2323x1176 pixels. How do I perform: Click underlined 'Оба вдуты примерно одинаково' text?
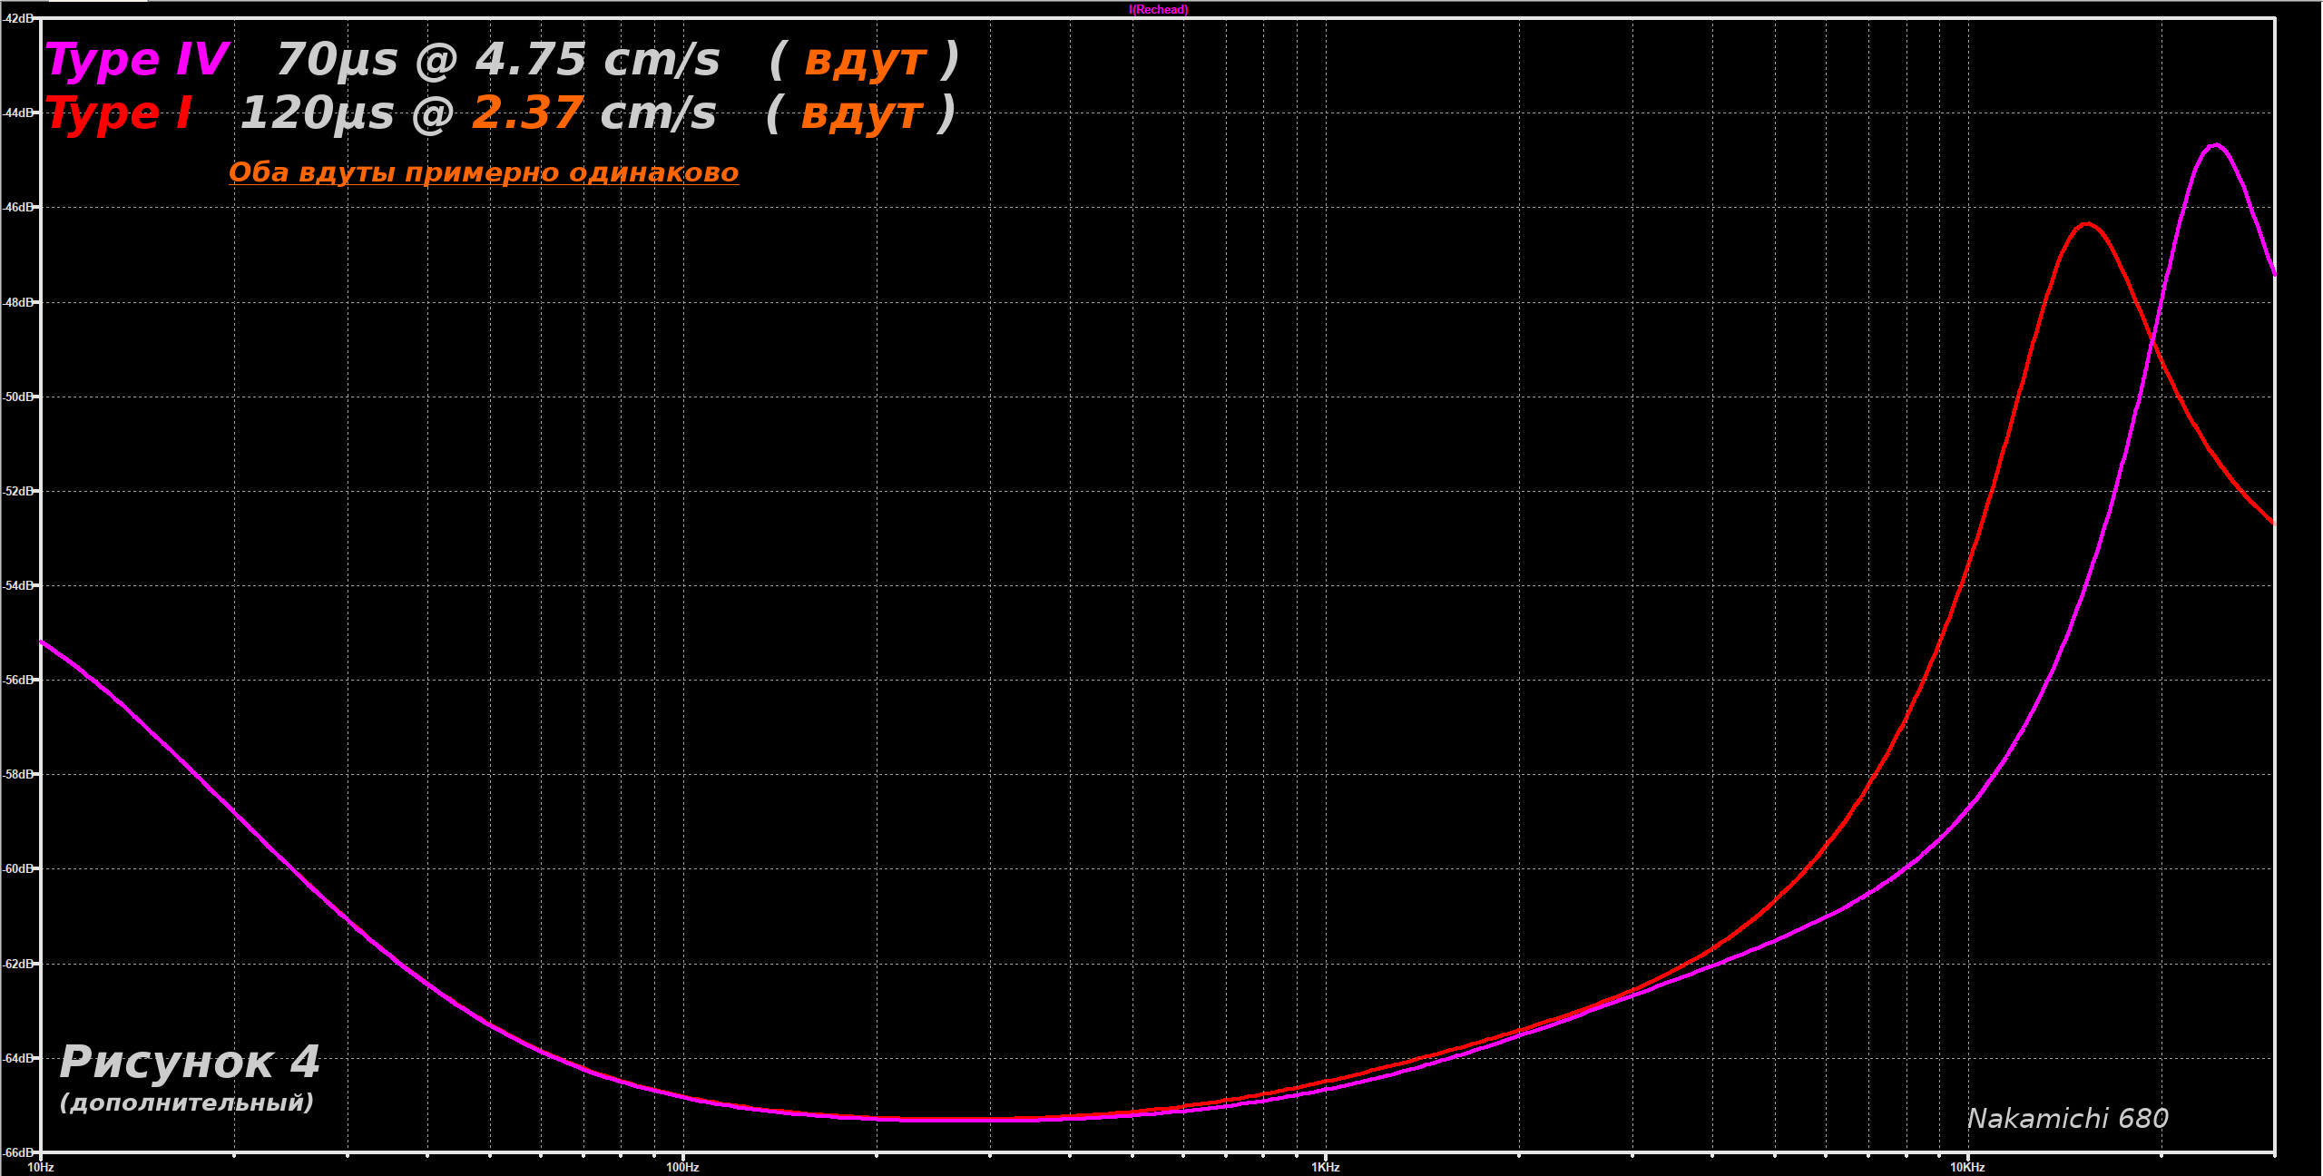click(x=483, y=172)
